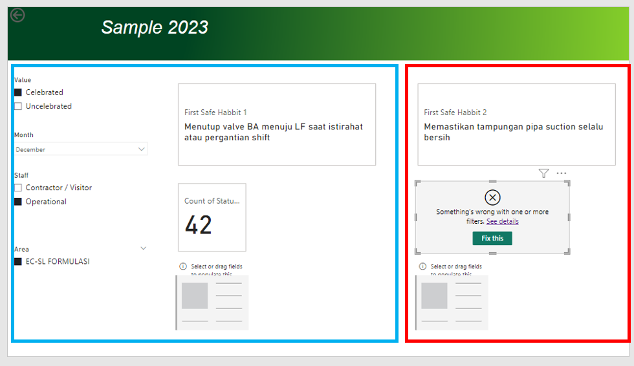Click the Value slicer label
Viewport: 634px width, 366px height.
point(23,80)
